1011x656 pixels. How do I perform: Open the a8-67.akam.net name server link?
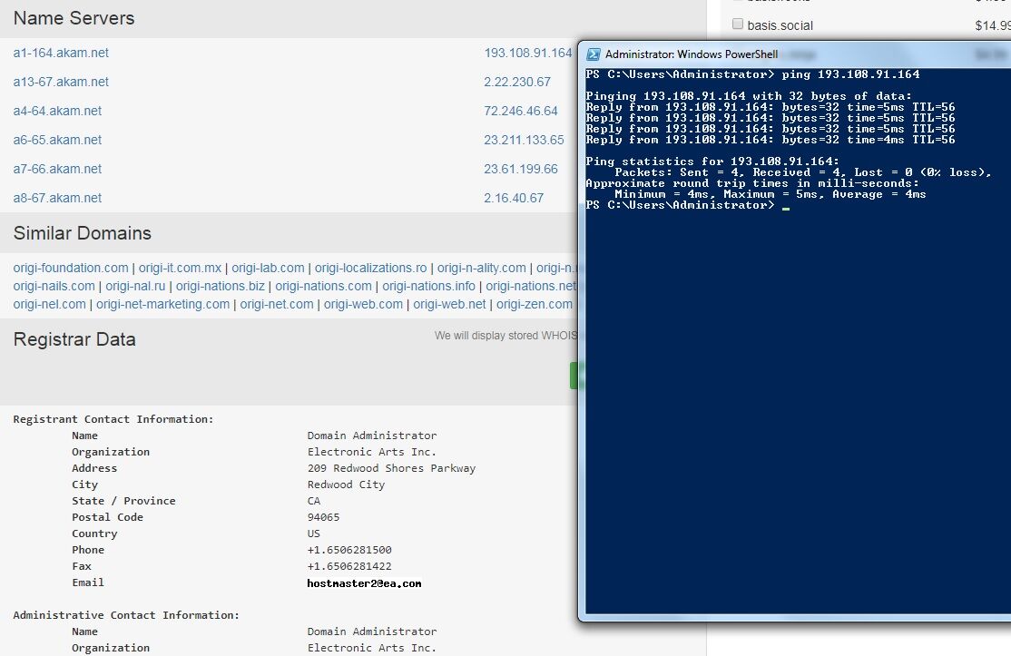coord(57,198)
